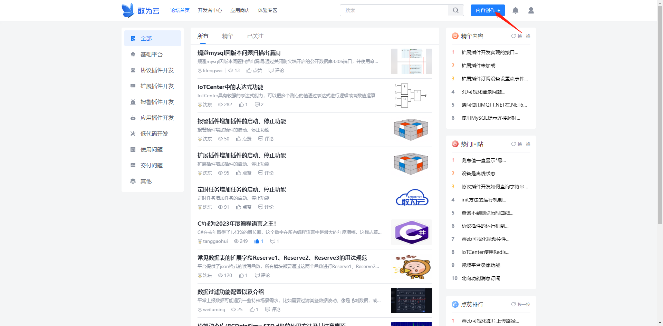Switch to the 已关注 tab
This screenshot has height=326, width=663.
255,36
